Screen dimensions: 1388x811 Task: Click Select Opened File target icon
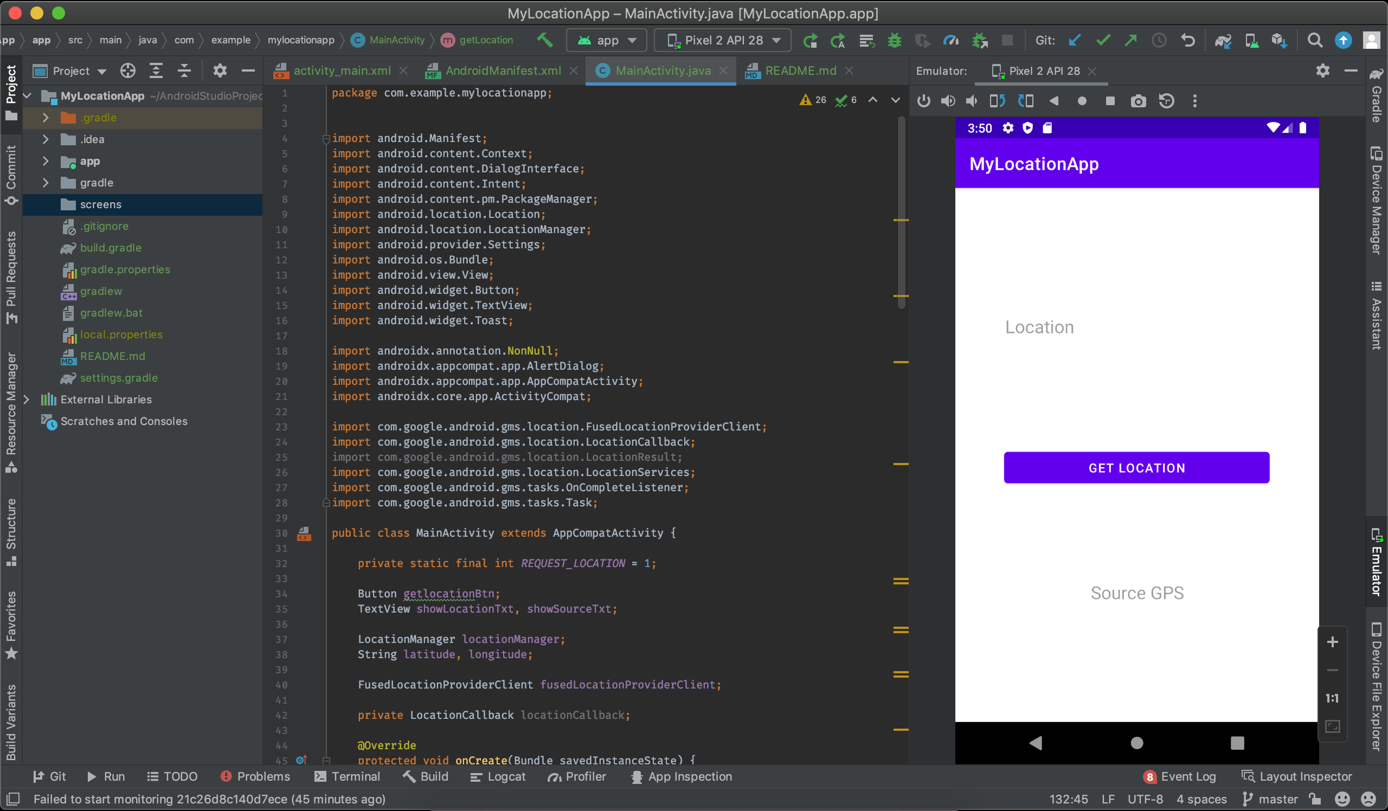point(128,71)
